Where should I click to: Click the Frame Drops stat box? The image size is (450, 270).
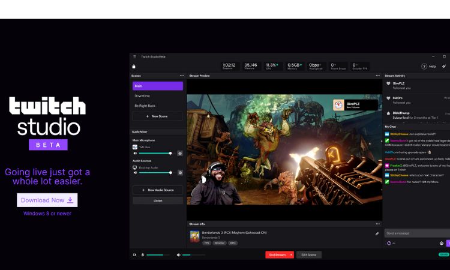338,66
